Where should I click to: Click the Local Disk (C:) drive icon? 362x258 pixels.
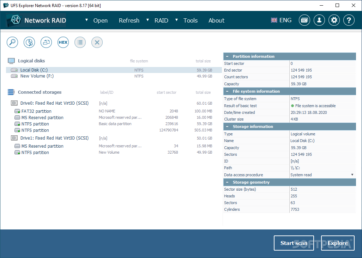pos(14,70)
